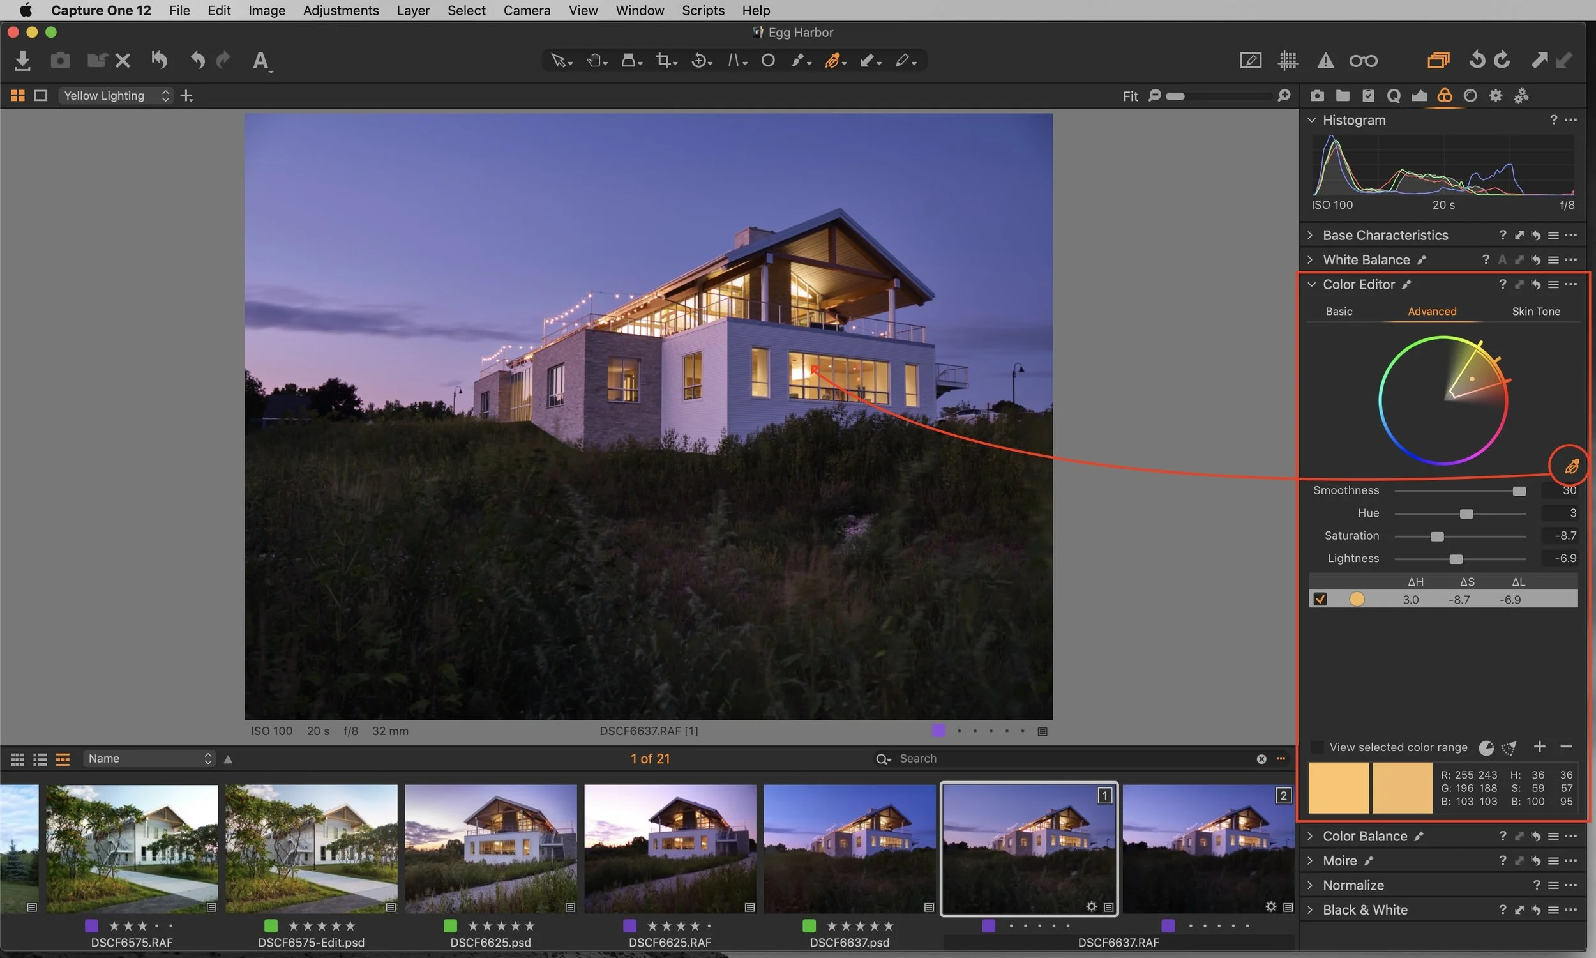Expand White Balance panel
Viewport: 1596px width, 958px height.
(x=1310, y=259)
